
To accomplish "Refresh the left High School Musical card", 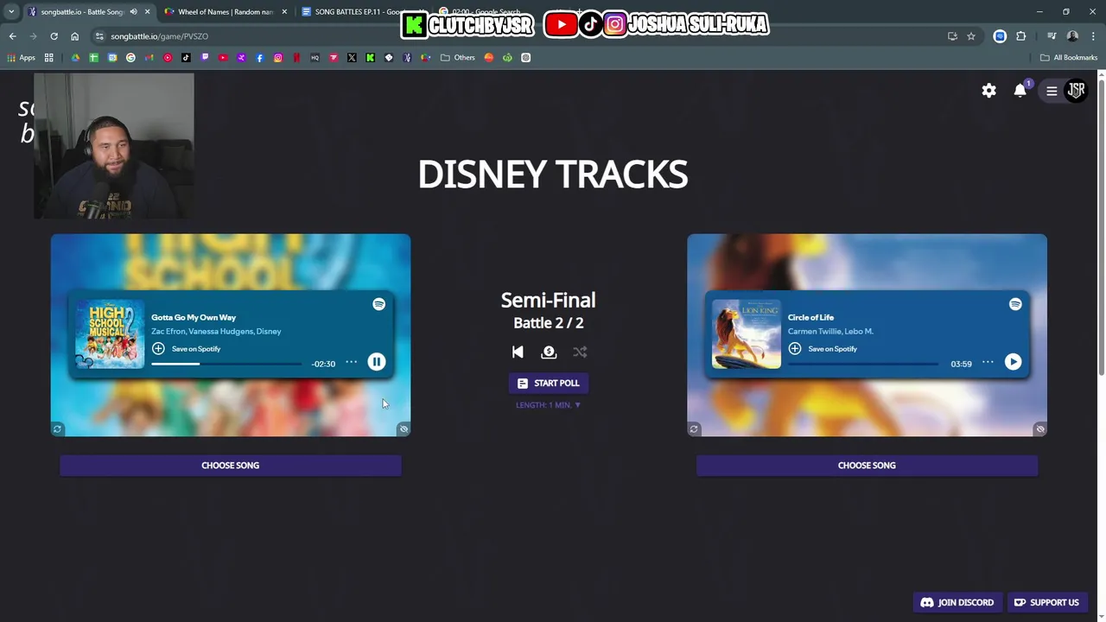I will coord(58,428).
